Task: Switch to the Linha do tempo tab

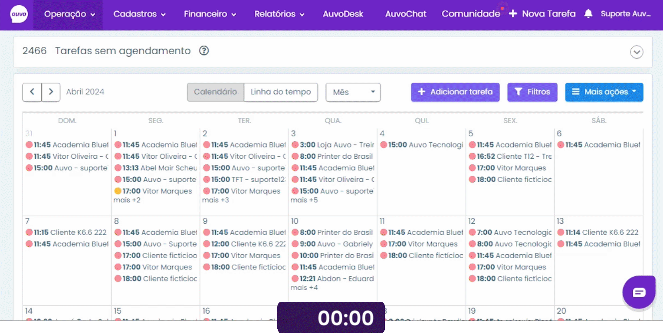Action: 281,92
